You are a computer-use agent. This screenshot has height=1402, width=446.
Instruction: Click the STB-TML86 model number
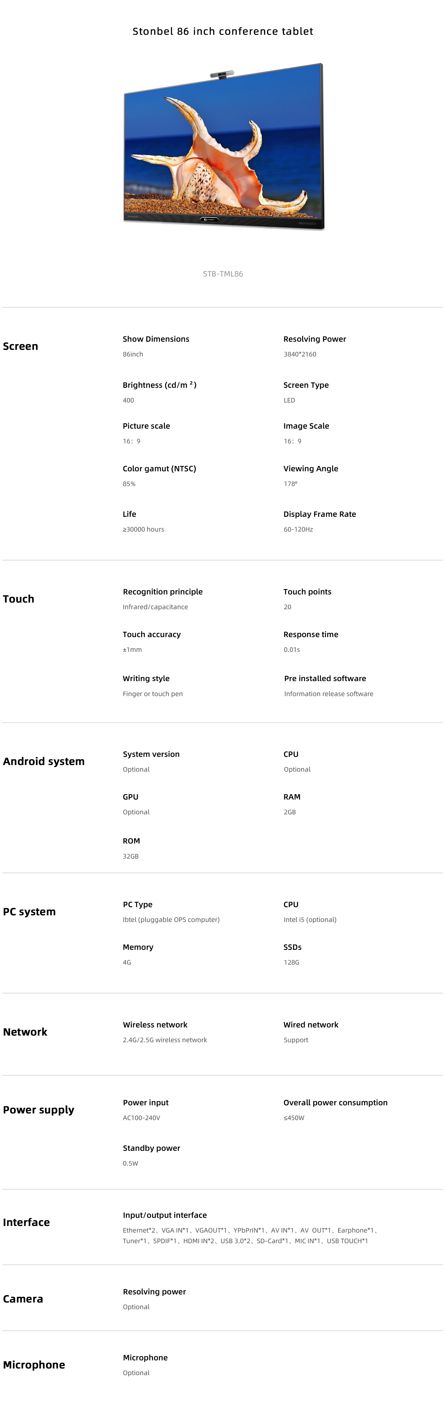[223, 274]
